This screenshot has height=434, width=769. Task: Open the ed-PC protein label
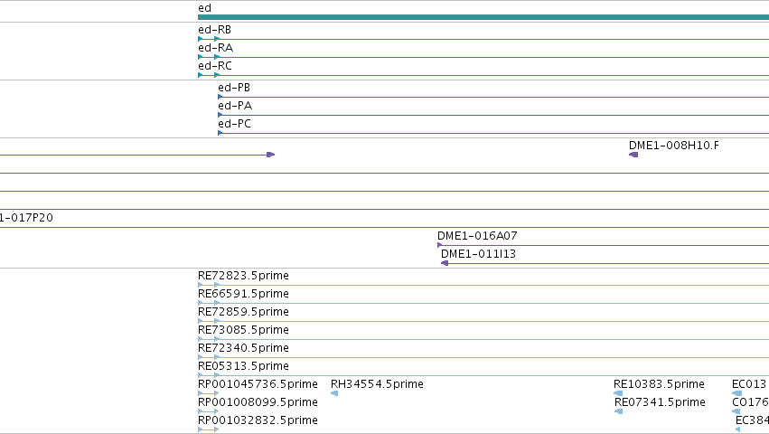pyautogui.click(x=234, y=124)
